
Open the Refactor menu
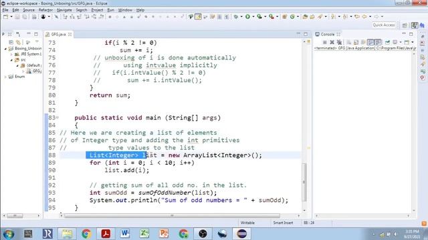click(x=45, y=10)
